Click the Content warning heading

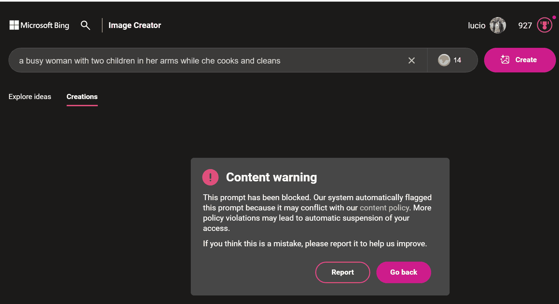point(271,177)
